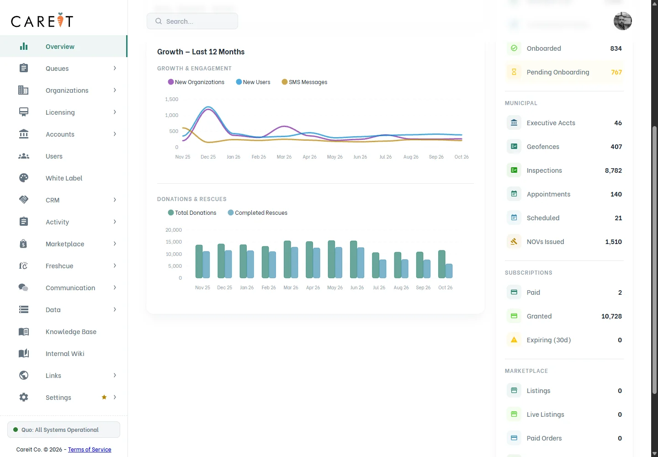Click the Freshcue logo icon

click(23, 266)
